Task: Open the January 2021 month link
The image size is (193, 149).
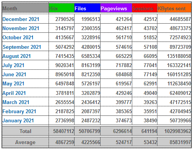Action: (18, 120)
